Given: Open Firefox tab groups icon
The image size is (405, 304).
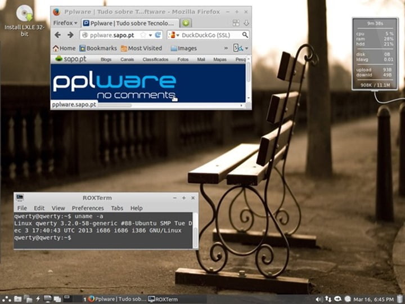Looking at the screenshot, I should [236, 23].
